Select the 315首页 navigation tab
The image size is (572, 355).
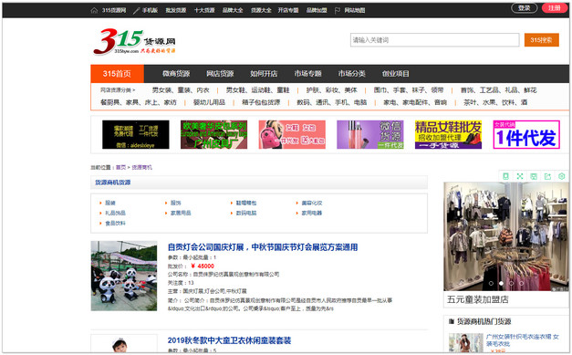[x=117, y=74]
